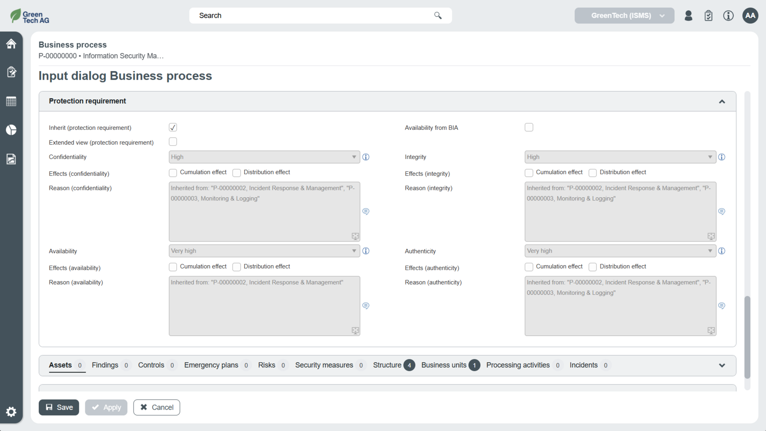Enable Availability from BIA checkbox
This screenshot has width=766, height=431.
[529, 128]
